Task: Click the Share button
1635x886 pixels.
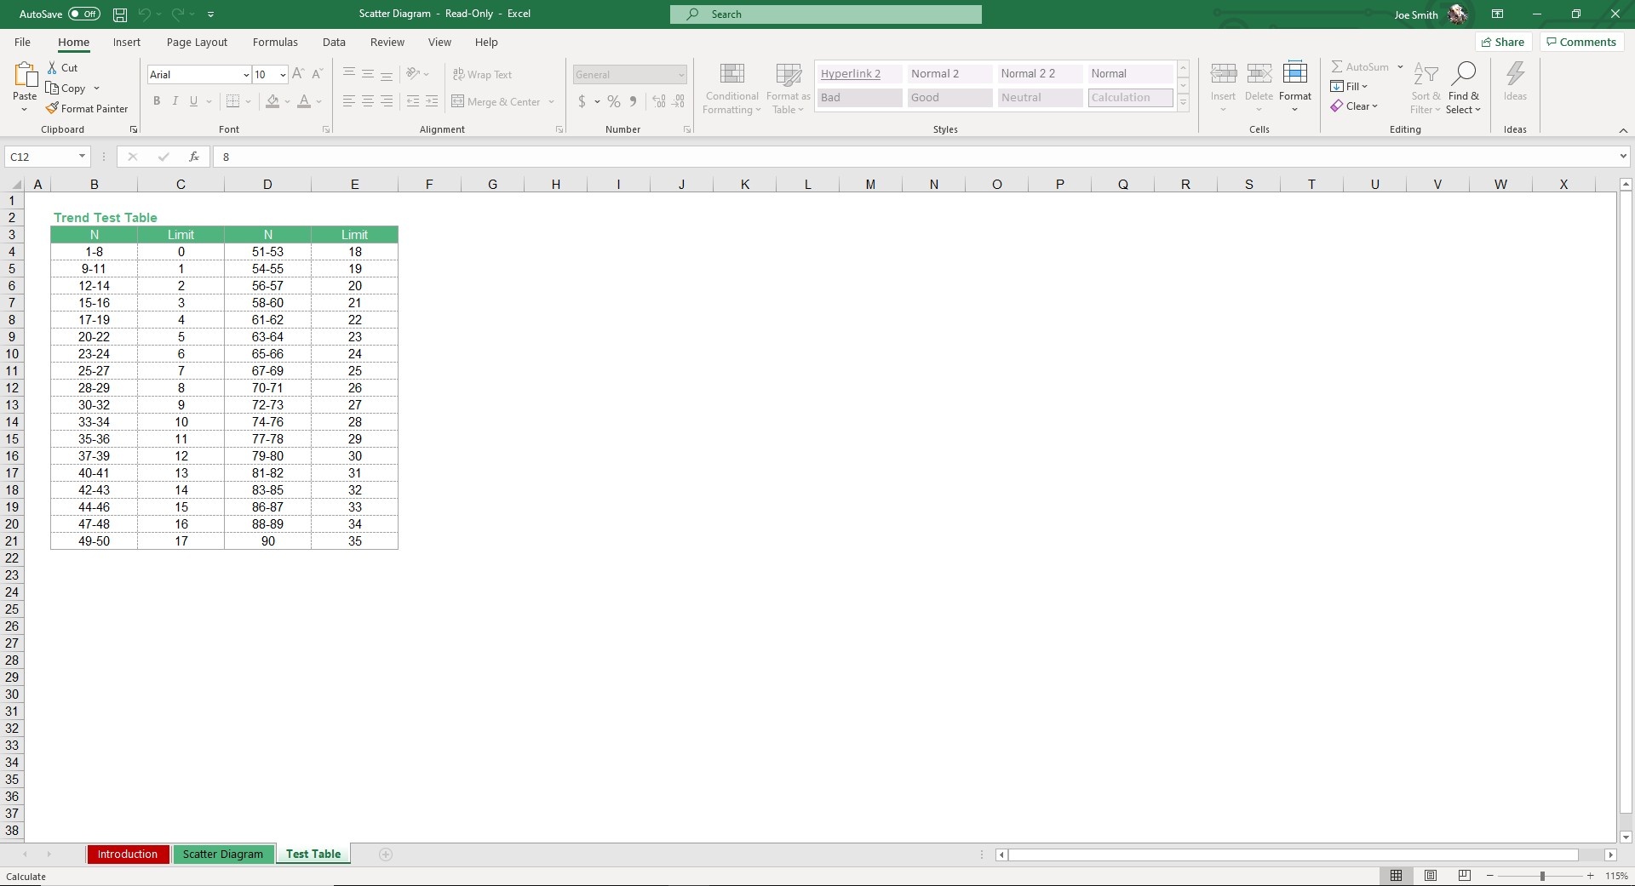Action: pos(1504,42)
